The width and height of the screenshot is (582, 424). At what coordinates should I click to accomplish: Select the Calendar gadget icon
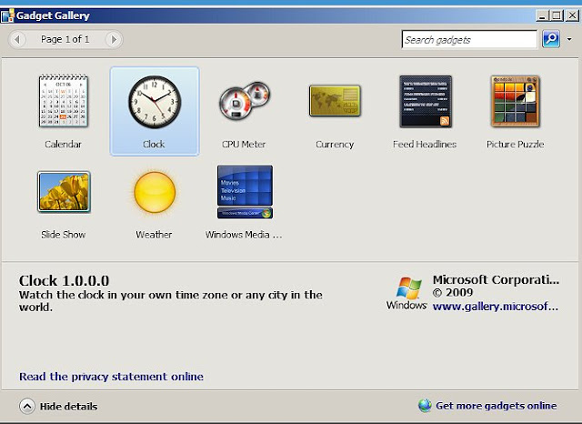[64, 101]
